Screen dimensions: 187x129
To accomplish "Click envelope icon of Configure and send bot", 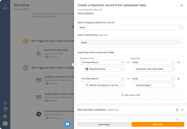I will [x=39, y=80].
